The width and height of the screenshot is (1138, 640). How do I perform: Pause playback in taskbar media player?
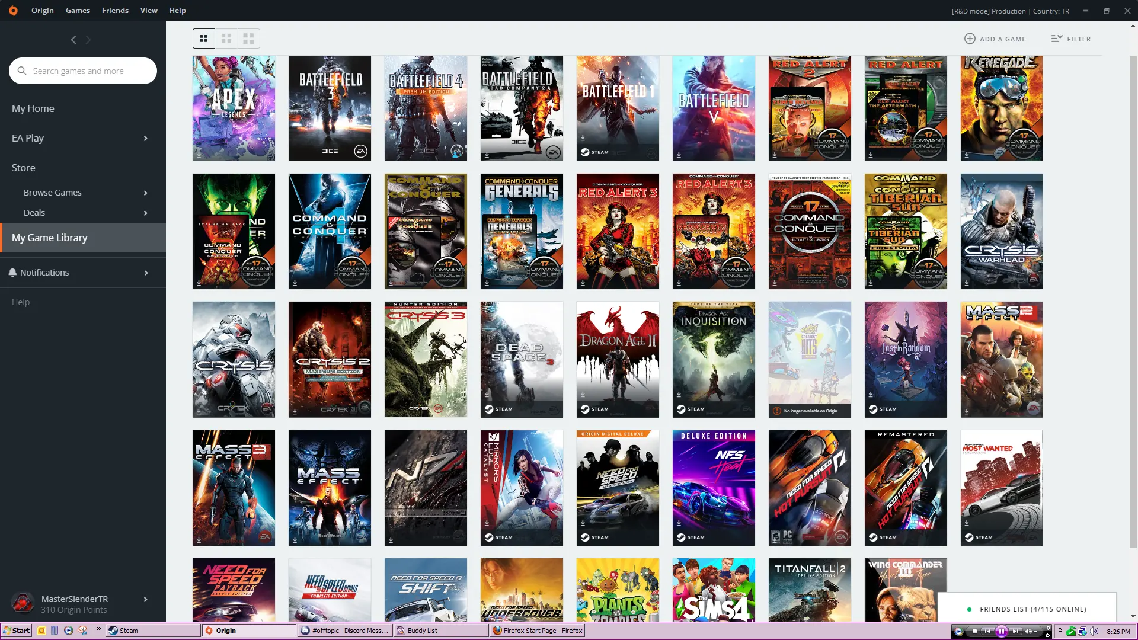pos(1002,631)
